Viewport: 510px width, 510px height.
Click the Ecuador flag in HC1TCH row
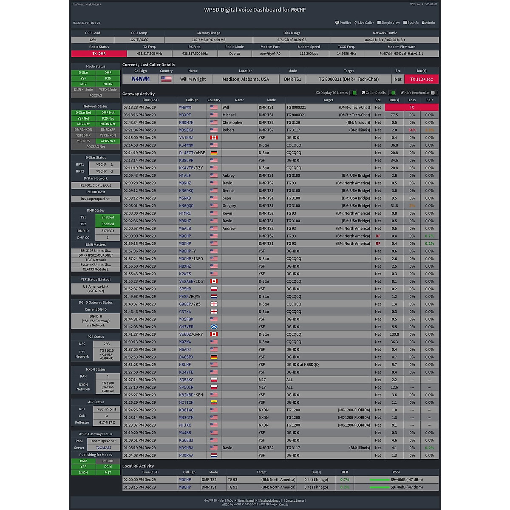[x=214, y=402]
